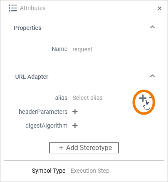Screen dimensions: 168x182
Task: Close the Attributes panel
Action: [x=160, y=8]
